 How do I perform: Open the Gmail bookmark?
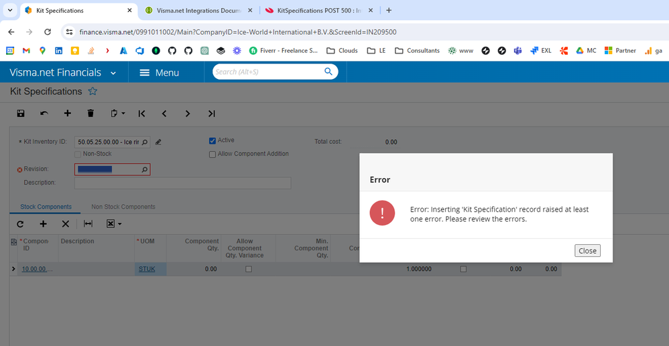26,51
